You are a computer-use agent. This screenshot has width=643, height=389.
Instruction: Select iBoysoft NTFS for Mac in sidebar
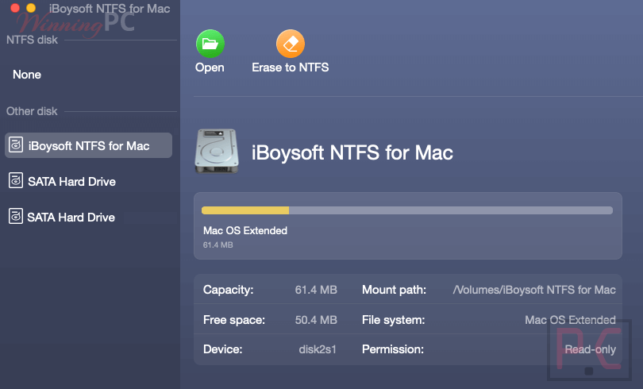pyautogui.click(x=88, y=145)
